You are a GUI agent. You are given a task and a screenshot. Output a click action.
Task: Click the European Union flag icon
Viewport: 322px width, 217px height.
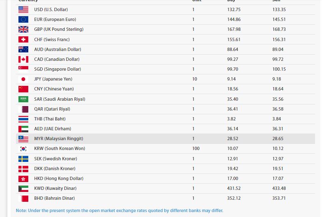point(23,19)
